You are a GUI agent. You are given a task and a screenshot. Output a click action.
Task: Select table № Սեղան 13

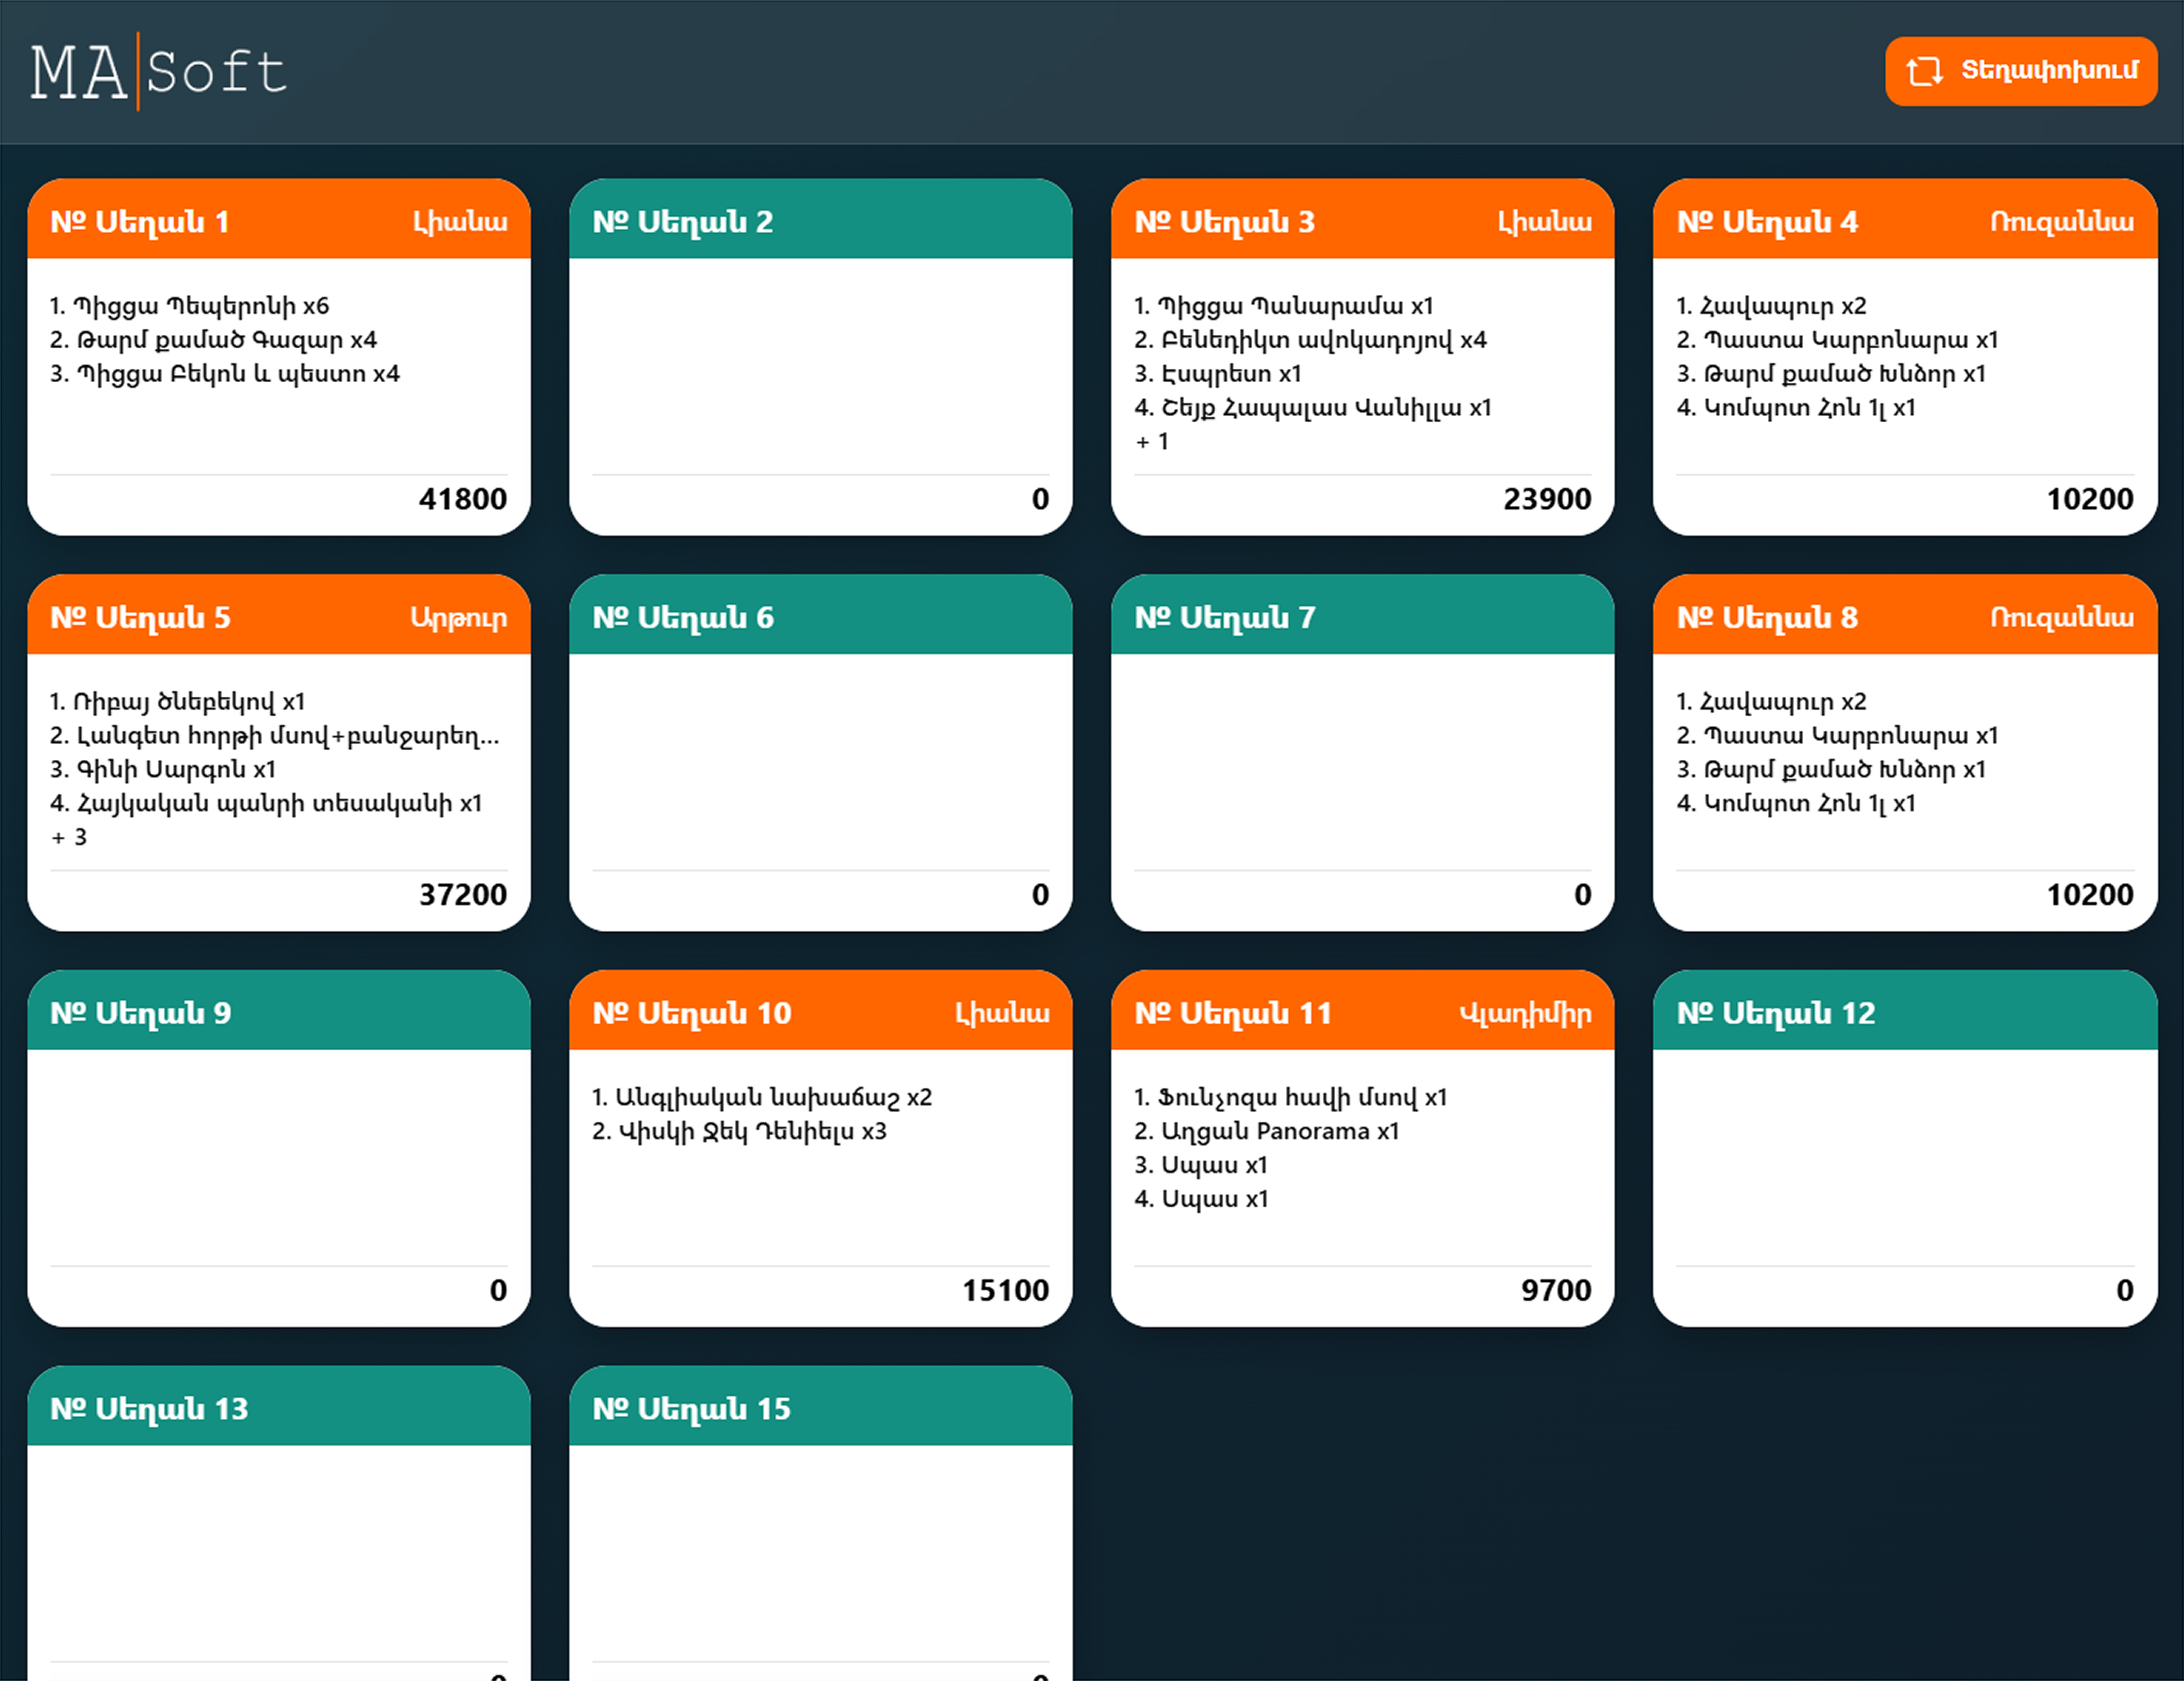[279, 1523]
